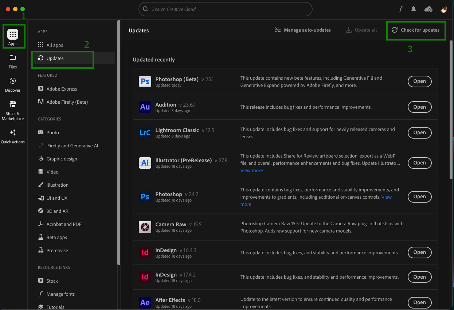Screen dimensions: 454x310
Task: Open the Creative Cloud sync cloud icon
Action: click(428, 9)
